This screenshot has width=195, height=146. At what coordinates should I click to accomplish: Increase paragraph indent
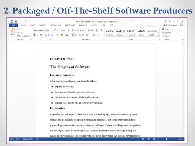[92, 30]
